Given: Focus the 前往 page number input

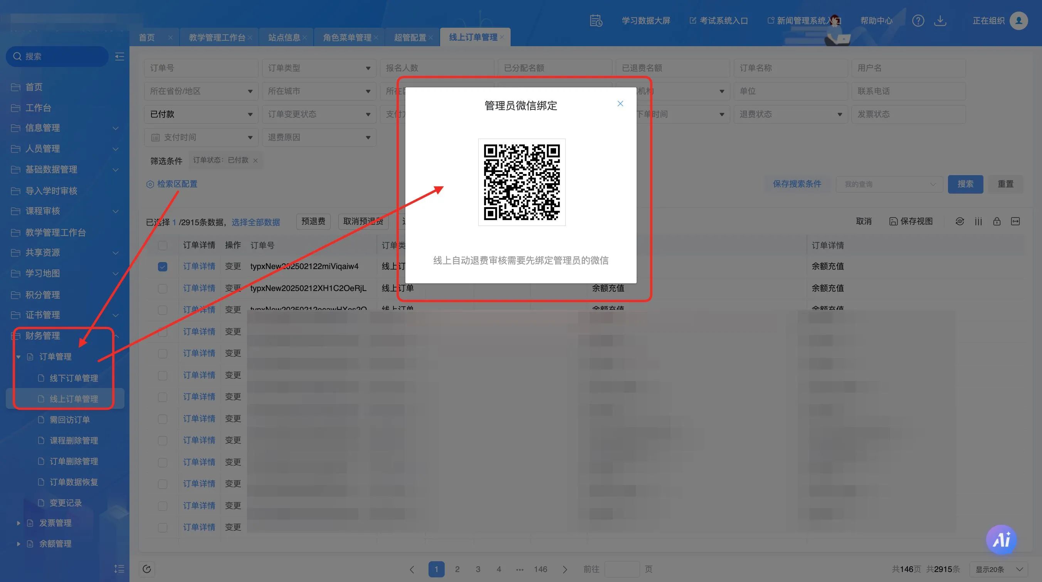Looking at the screenshot, I should (x=622, y=569).
